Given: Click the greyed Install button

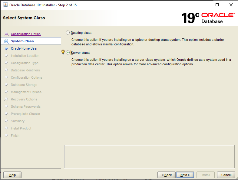Looking at the screenshot, I should [206, 175].
